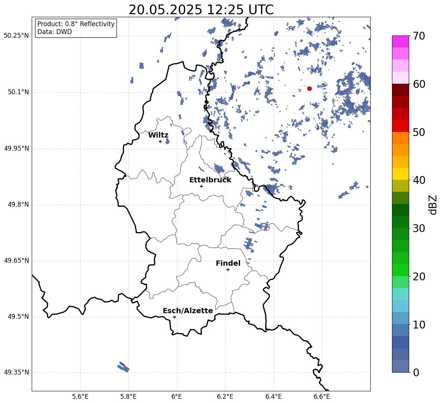This screenshot has height=404, width=442.
Task: Click the dark maroon colorbar segment below 60
Action: point(401,90)
